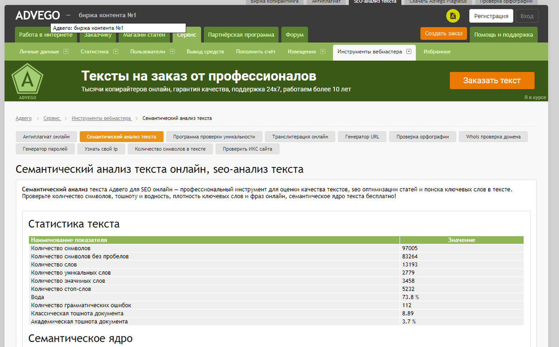
Task: Switch to Биржа копирайтинга browser tab
Action: pos(275,2)
